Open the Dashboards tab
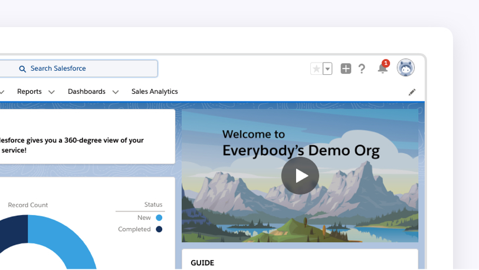Screen dimensions: 479x270 coord(87,91)
